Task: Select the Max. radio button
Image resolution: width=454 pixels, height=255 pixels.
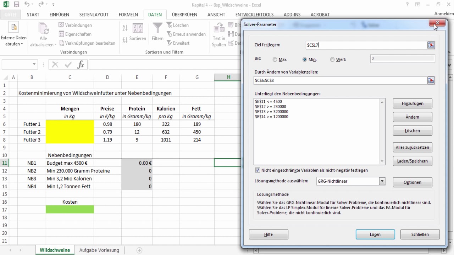Action: (x=275, y=59)
